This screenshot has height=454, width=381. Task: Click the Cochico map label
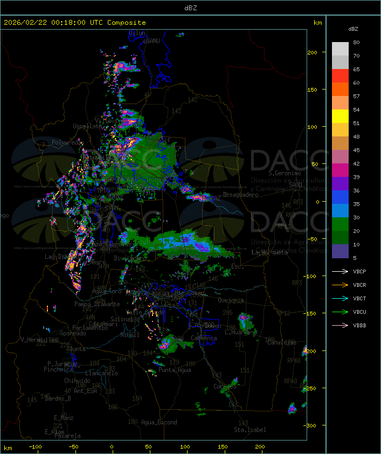pos(225,387)
